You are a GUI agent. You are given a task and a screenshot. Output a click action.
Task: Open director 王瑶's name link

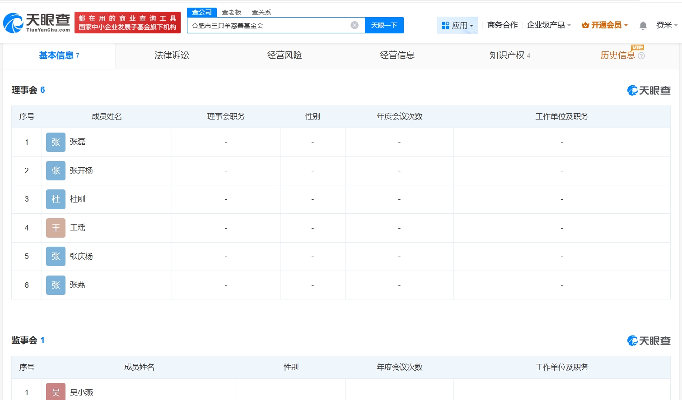tap(78, 228)
